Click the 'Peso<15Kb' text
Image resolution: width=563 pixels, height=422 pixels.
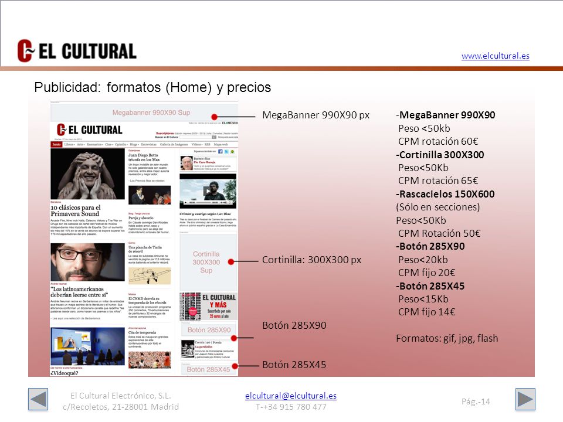click(x=423, y=299)
